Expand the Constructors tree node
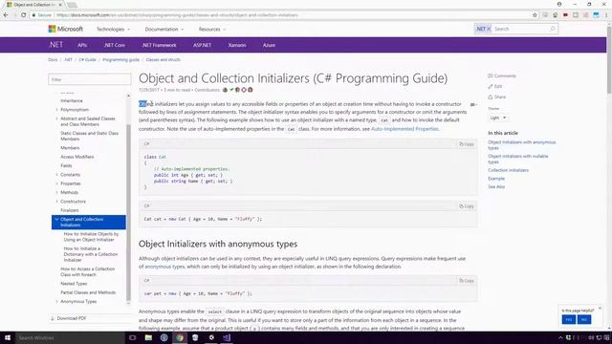612x344 pixels. coord(57,202)
